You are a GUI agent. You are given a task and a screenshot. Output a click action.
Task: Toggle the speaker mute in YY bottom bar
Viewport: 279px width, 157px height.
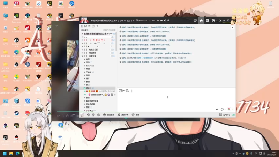[89, 115]
